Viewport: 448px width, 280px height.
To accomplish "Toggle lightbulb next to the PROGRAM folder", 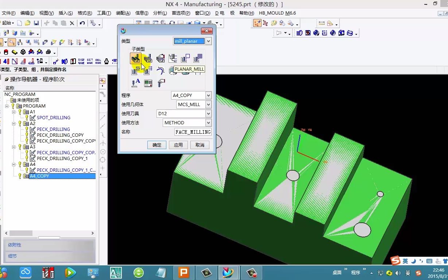I will 13,106.
